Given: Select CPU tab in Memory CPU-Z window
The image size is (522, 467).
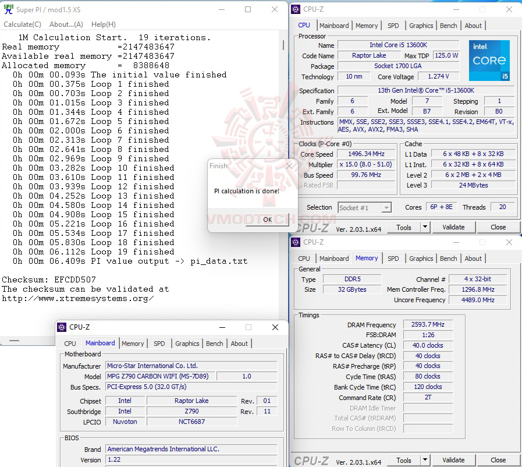Looking at the screenshot, I should click(304, 259).
